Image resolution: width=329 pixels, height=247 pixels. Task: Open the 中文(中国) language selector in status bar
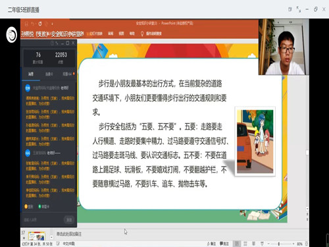tap(69, 244)
